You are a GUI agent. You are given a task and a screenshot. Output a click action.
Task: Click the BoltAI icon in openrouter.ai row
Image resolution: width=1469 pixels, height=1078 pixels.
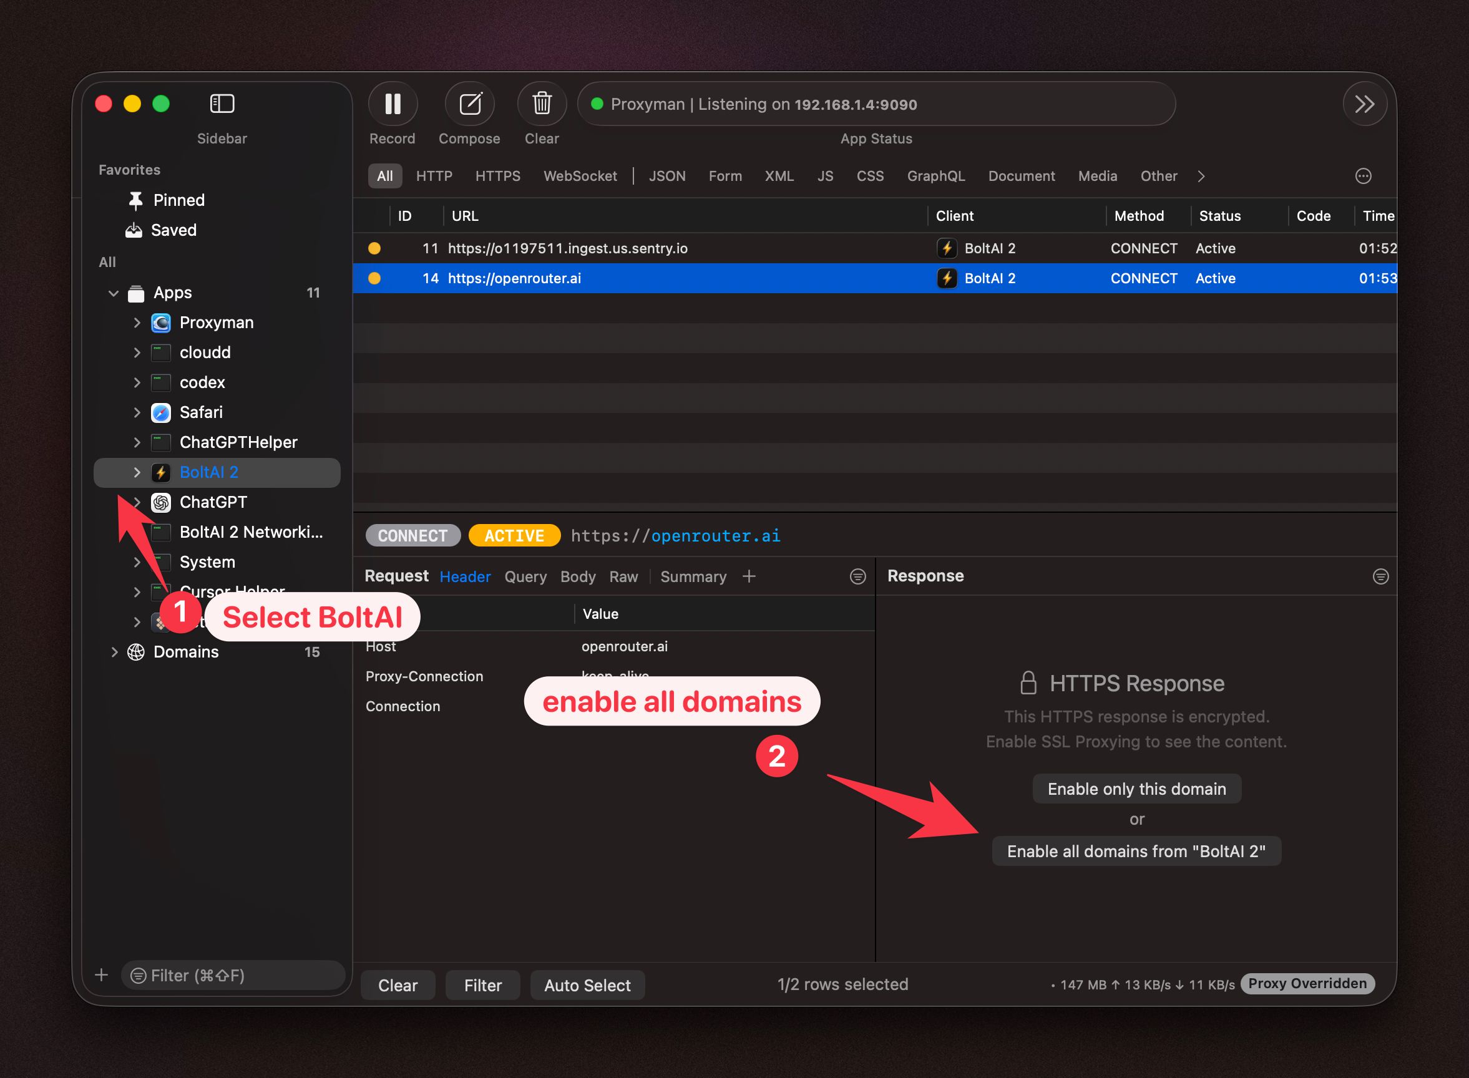947,279
